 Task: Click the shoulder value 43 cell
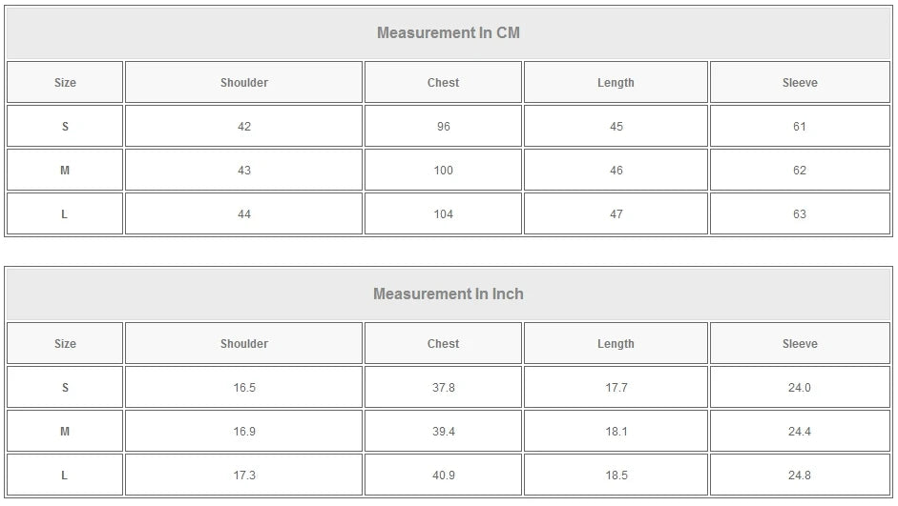pyautogui.click(x=243, y=171)
